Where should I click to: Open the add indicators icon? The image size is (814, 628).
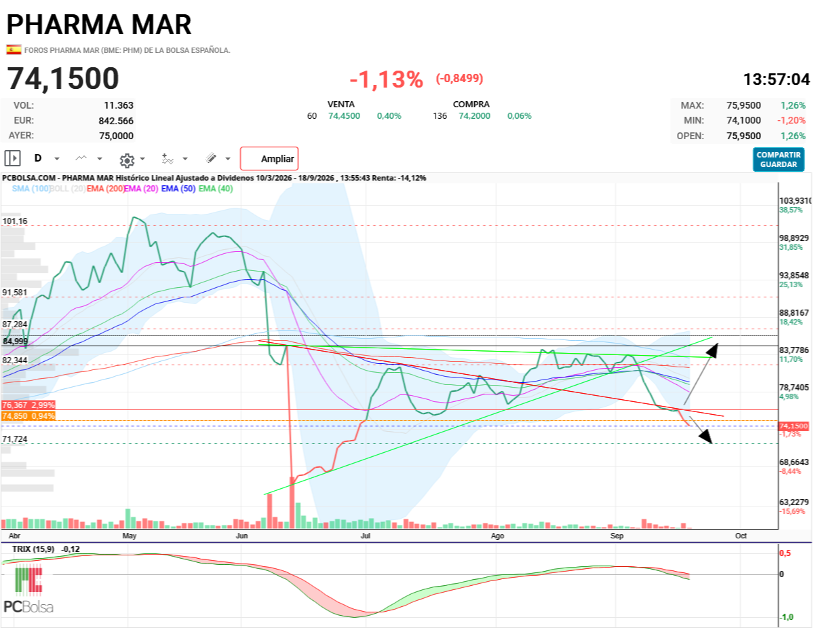[x=167, y=159]
